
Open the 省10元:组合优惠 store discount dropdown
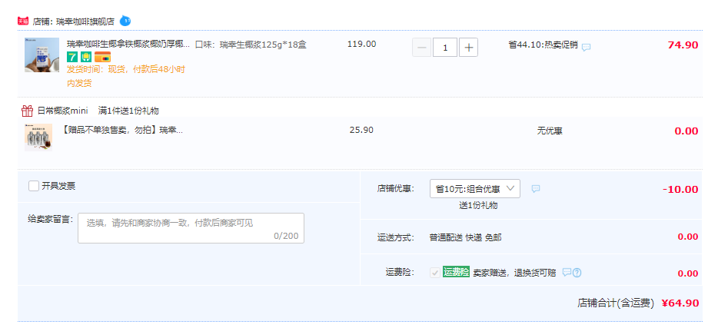(x=475, y=188)
